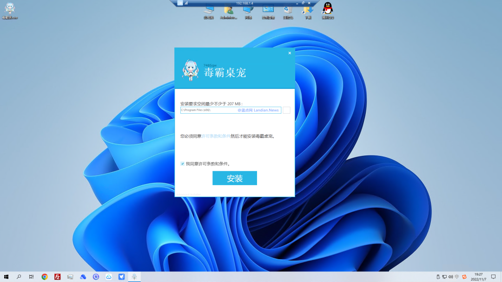Launch Google Chrome from the taskbar
The image size is (502, 282).
click(x=45, y=277)
